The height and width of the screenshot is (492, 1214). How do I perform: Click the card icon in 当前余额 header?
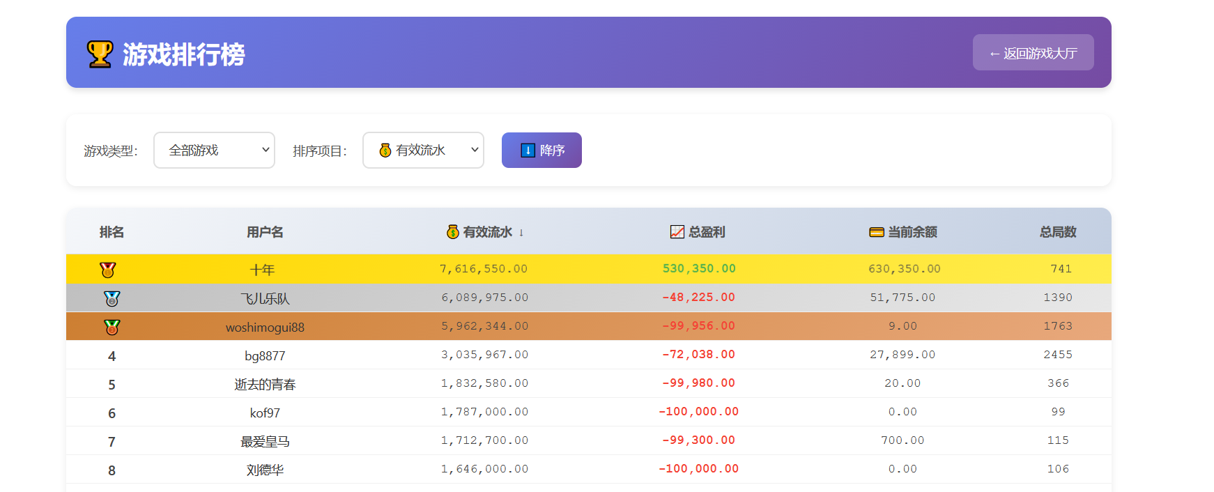[x=876, y=232]
